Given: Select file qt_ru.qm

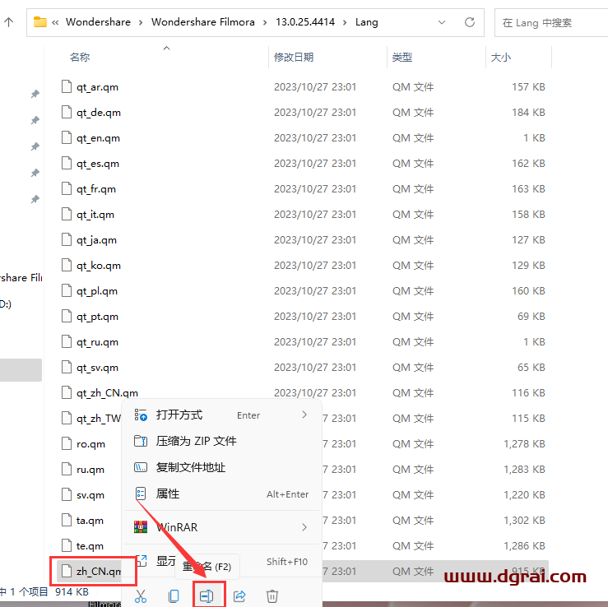Looking at the screenshot, I should pyautogui.click(x=97, y=342).
